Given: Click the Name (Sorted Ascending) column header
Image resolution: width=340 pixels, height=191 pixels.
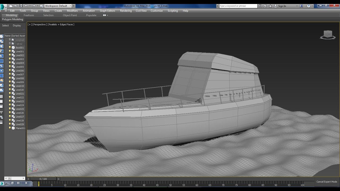Looking at the screenshot, I should coord(15,36).
